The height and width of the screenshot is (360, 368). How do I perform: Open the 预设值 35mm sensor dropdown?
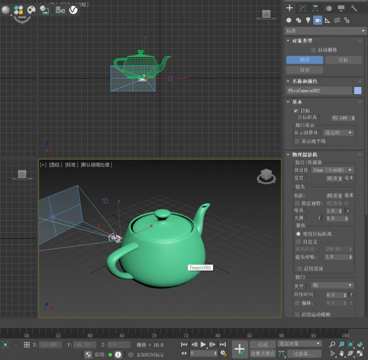tap(333, 170)
